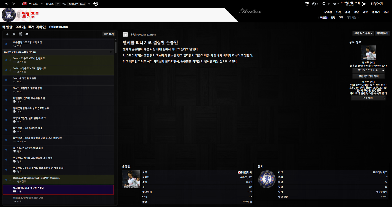The width and height of the screenshot is (392, 207).
Task: Switch to the 메일함 tab
Action: [323, 18]
